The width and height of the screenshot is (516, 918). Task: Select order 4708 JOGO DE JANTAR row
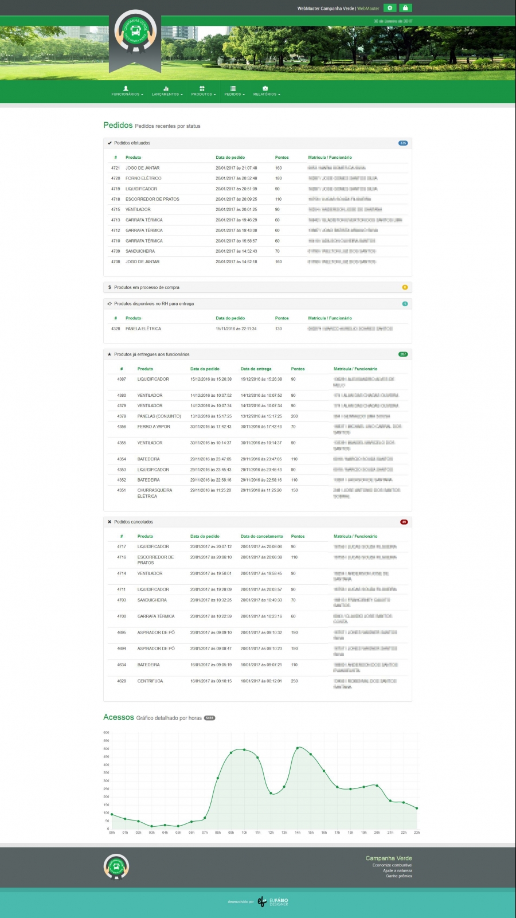coord(257,261)
